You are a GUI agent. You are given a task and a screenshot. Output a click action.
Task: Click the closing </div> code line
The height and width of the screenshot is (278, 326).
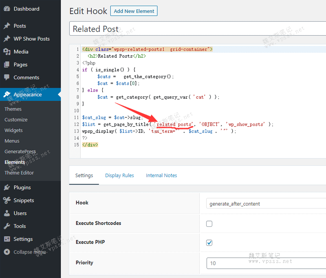90,145
